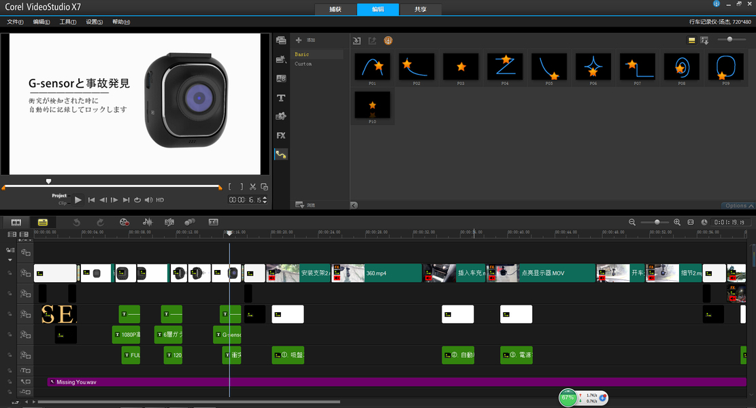The width and height of the screenshot is (756, 408).
Task: Set the mark-in bracket
Action: click(231, 187)
